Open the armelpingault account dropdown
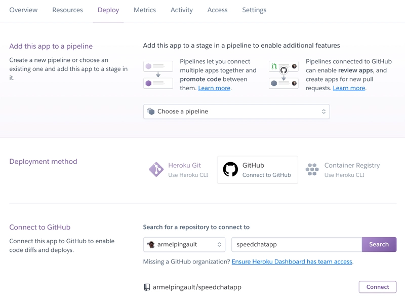405x301 pixels. [x=184, y=245]
